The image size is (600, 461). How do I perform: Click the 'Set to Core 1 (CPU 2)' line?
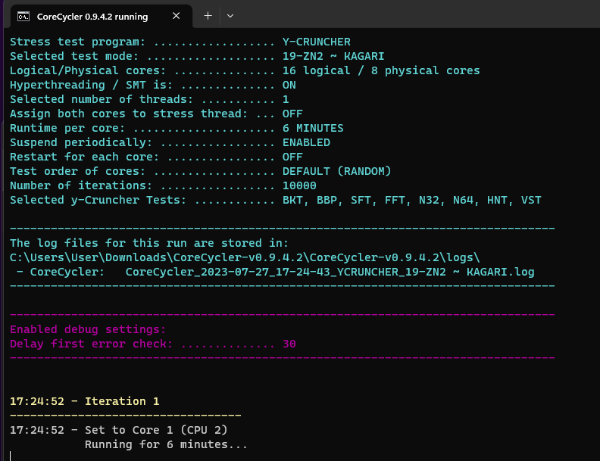coord(119,430)
